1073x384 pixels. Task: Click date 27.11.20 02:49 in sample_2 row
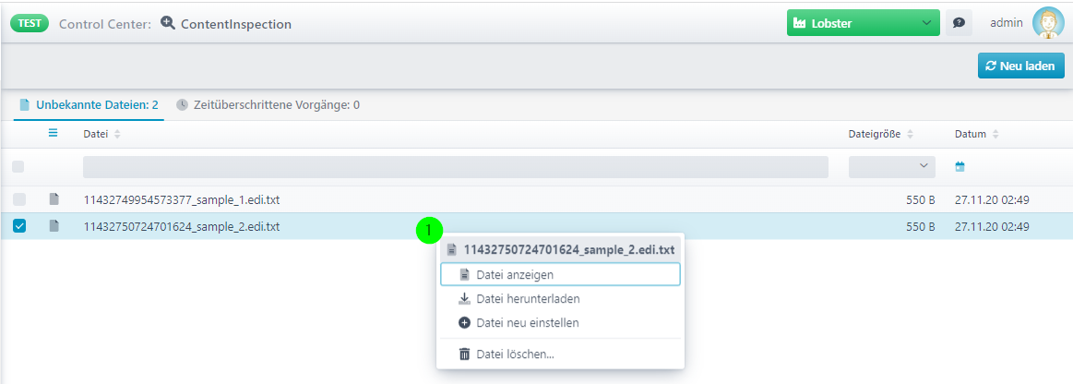click(x=992, y=226)
